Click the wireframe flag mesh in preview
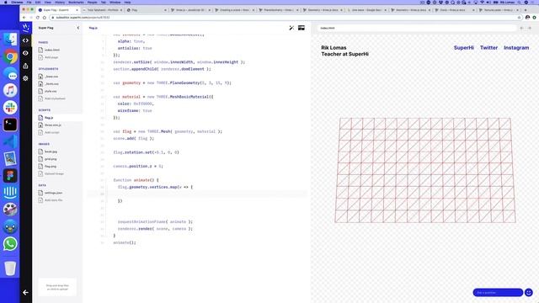The height and width of the screenshot is (303, 539). pos(425,170)
